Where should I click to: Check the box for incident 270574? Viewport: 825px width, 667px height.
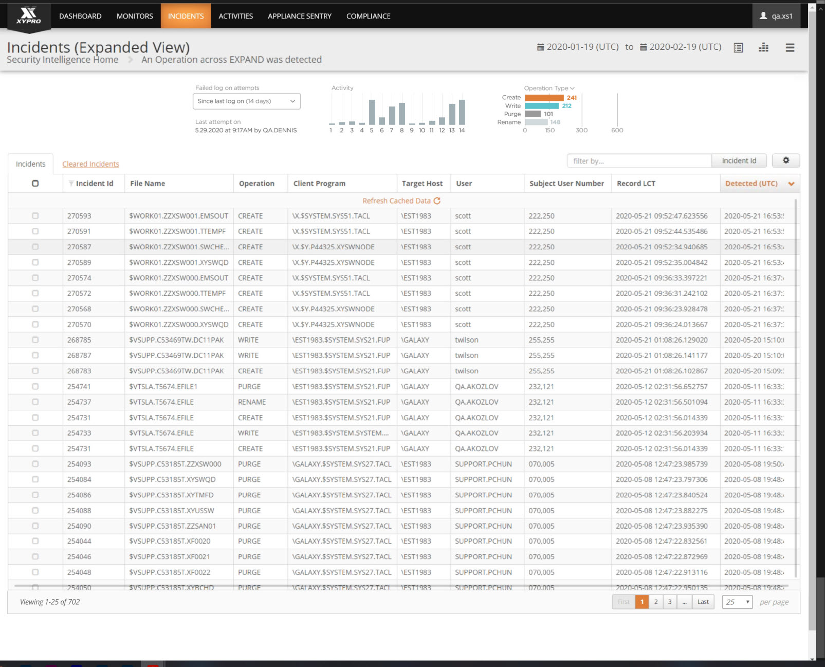[x=35, y=278]
